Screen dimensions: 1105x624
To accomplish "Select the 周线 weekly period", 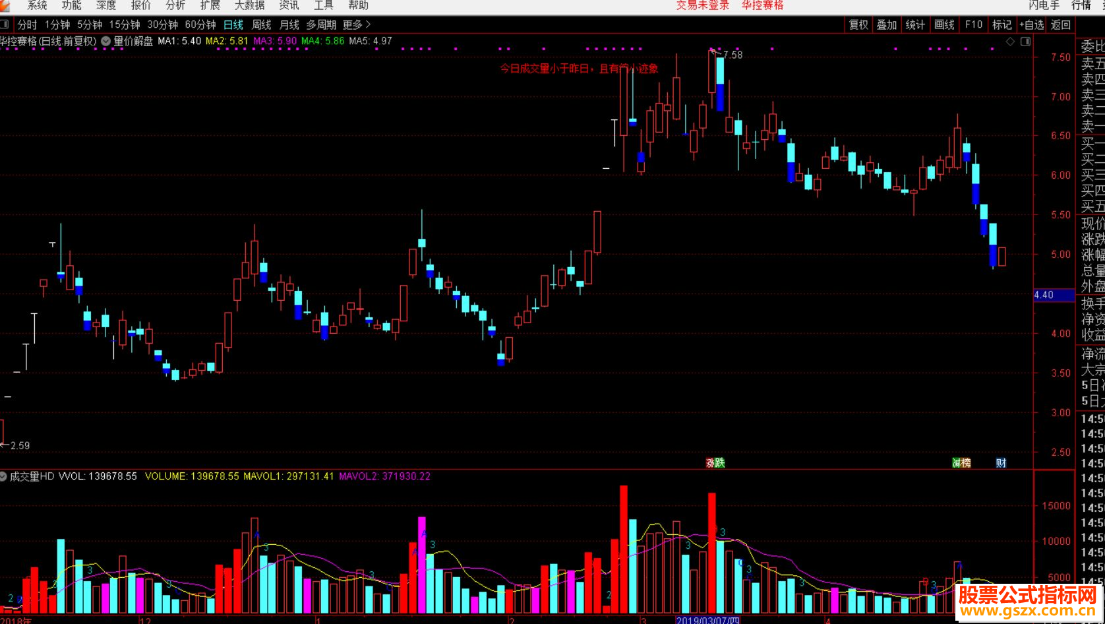I will pos(262,24).
